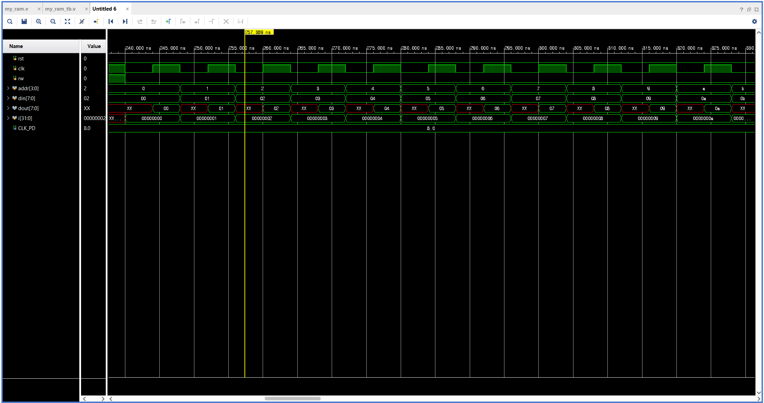Select the CLK_PD signal row
The height and width of the screenshot is (403, 764).
pos(27,128)
